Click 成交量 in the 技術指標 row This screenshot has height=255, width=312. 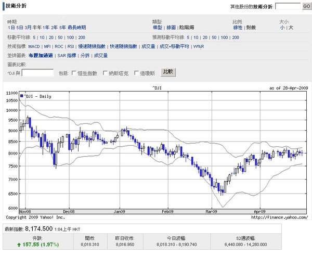[x=148, y=46]
